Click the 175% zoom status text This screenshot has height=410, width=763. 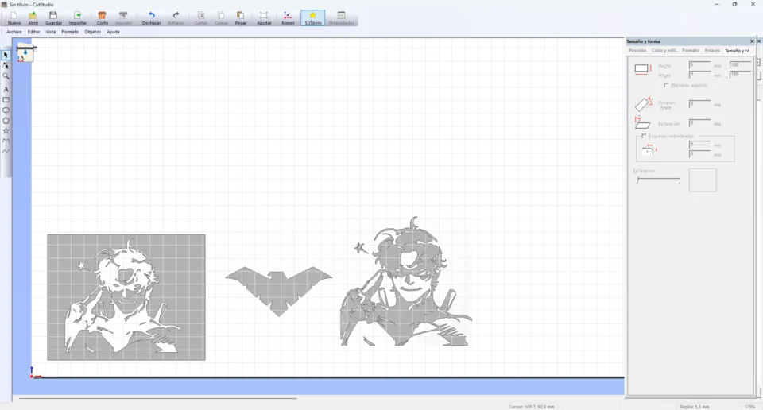(x=749, y=407)
